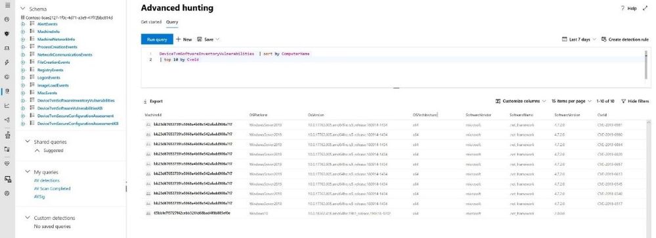Select DeviceTvmSoftwareInventoryVulnerabilities in schema list

coord(76,100)
